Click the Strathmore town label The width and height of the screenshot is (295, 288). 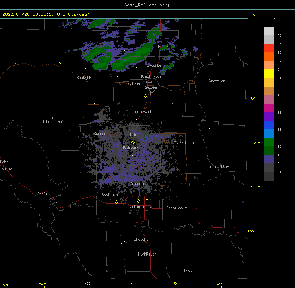click(177, 208)
